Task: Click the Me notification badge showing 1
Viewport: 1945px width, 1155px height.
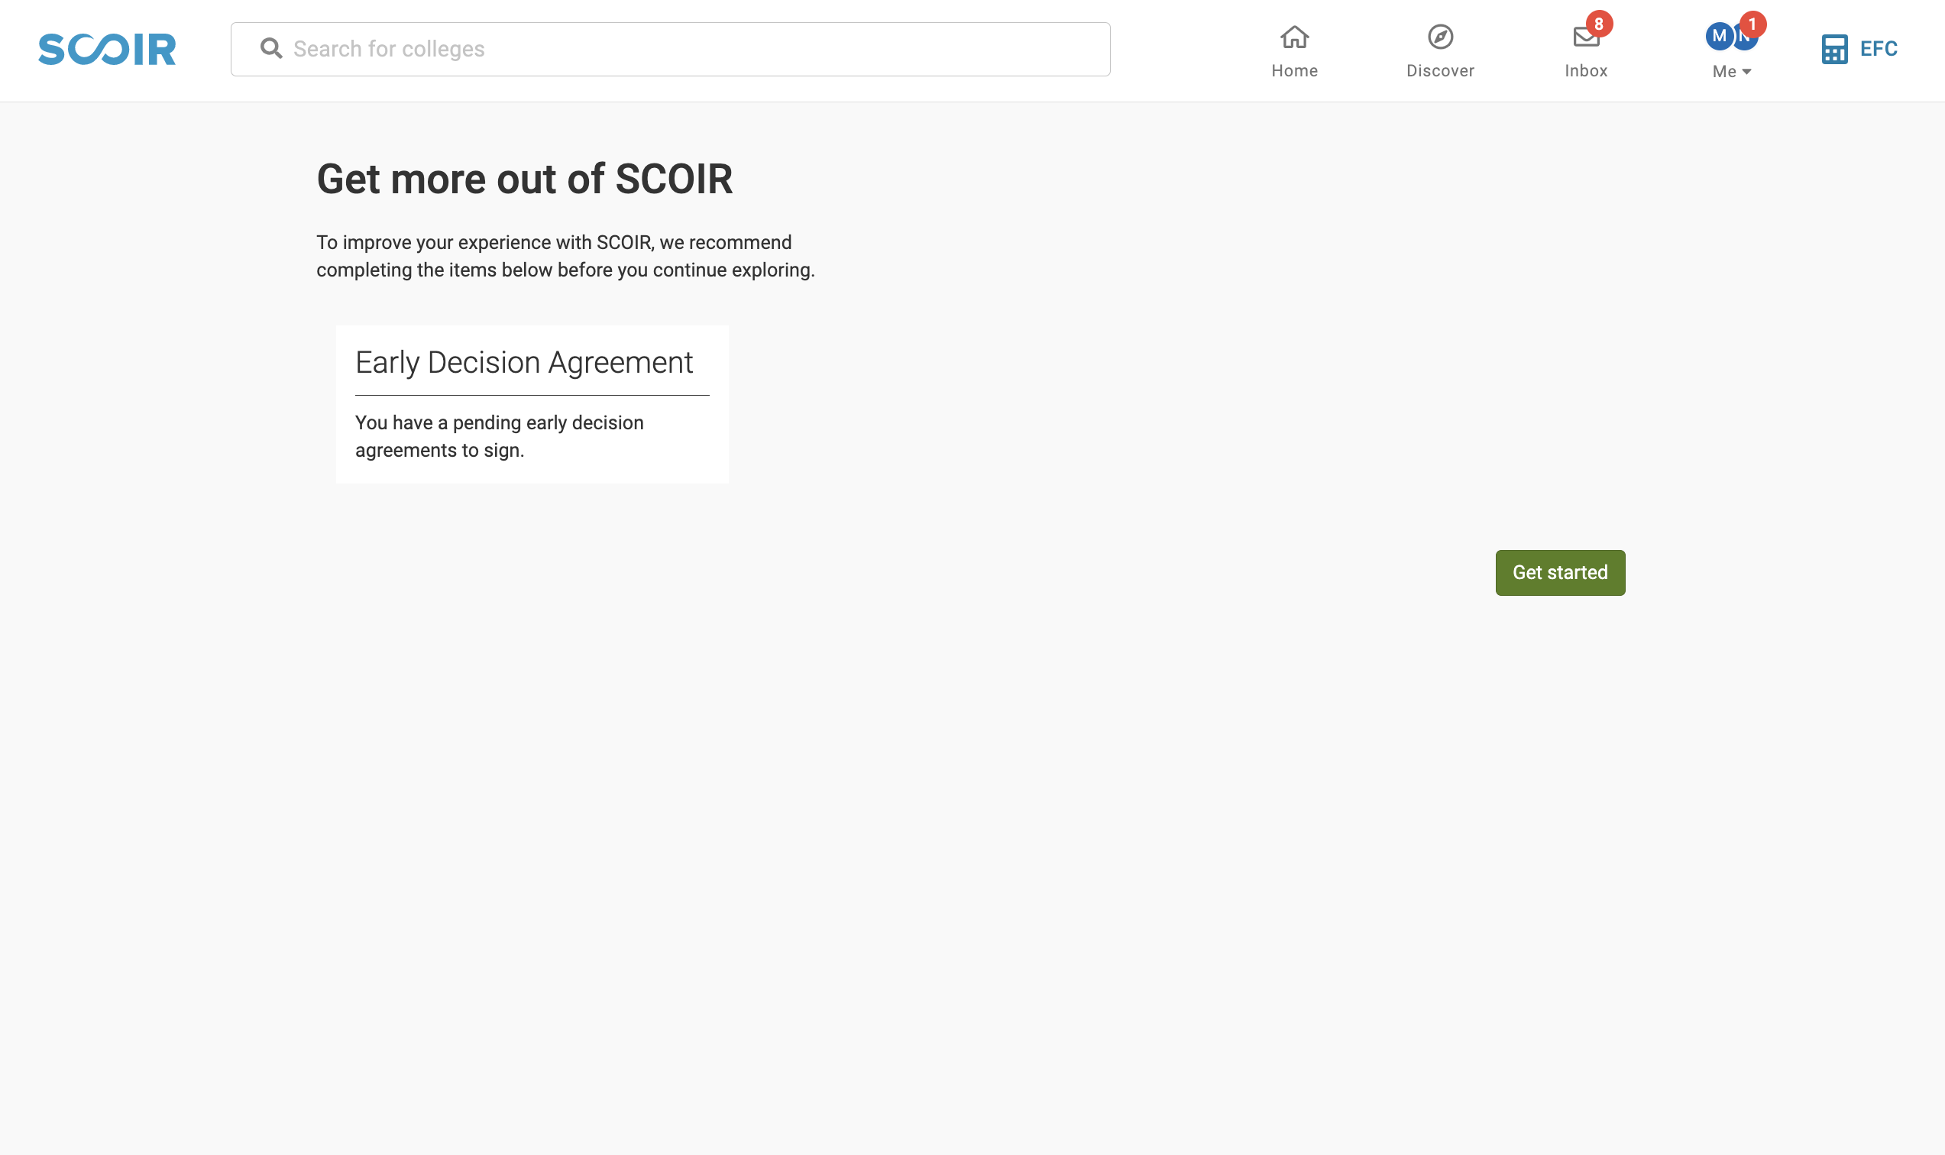Action: pos(1752,24)
